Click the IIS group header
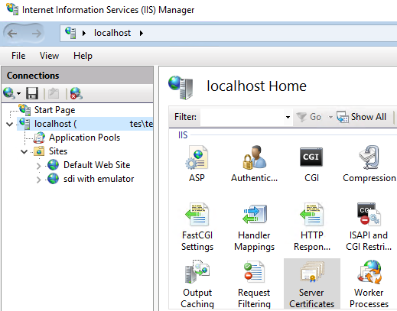The height and width of the screenshot is (311, 397). (183, 135)
